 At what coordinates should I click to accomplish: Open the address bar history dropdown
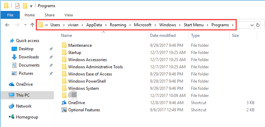click(252, 25)
